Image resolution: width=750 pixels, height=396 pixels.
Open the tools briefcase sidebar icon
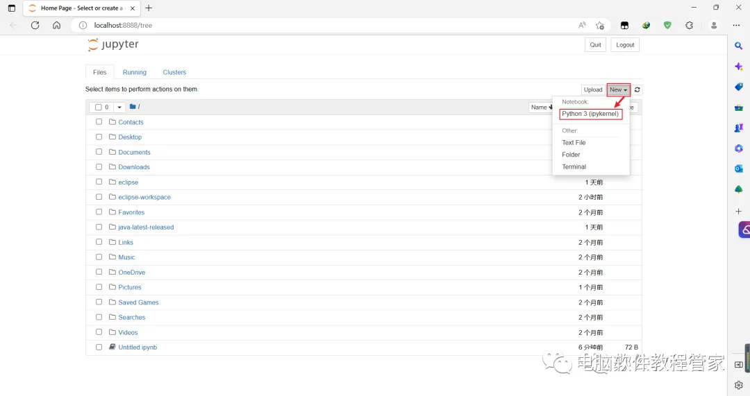(x=738, y=107)
